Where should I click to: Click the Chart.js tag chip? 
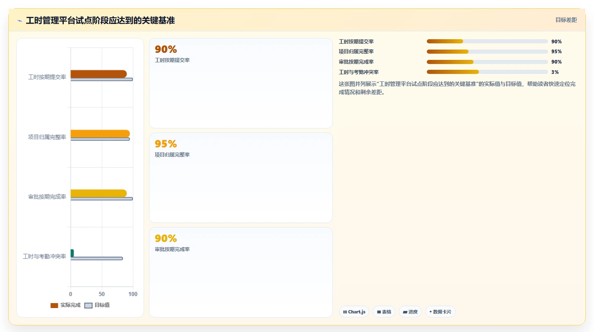[354, 312]
